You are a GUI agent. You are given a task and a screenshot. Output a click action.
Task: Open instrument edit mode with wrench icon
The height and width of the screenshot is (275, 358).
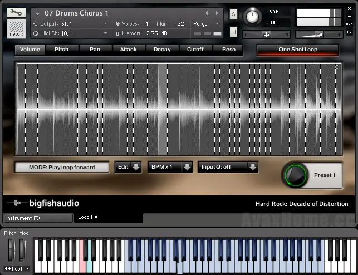point(16,12)
